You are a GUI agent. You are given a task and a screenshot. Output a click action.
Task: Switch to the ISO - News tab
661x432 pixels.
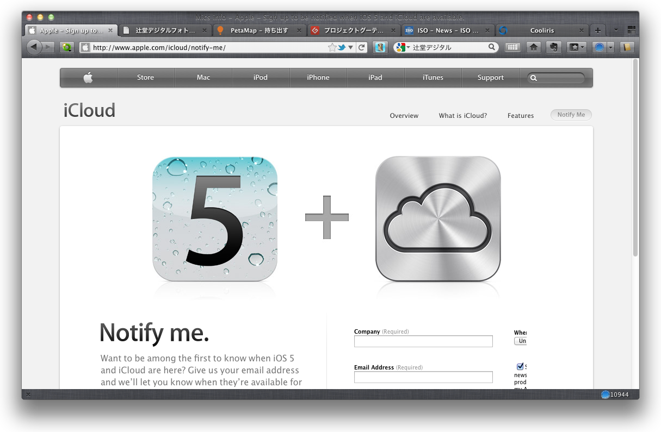coord(448,30)
